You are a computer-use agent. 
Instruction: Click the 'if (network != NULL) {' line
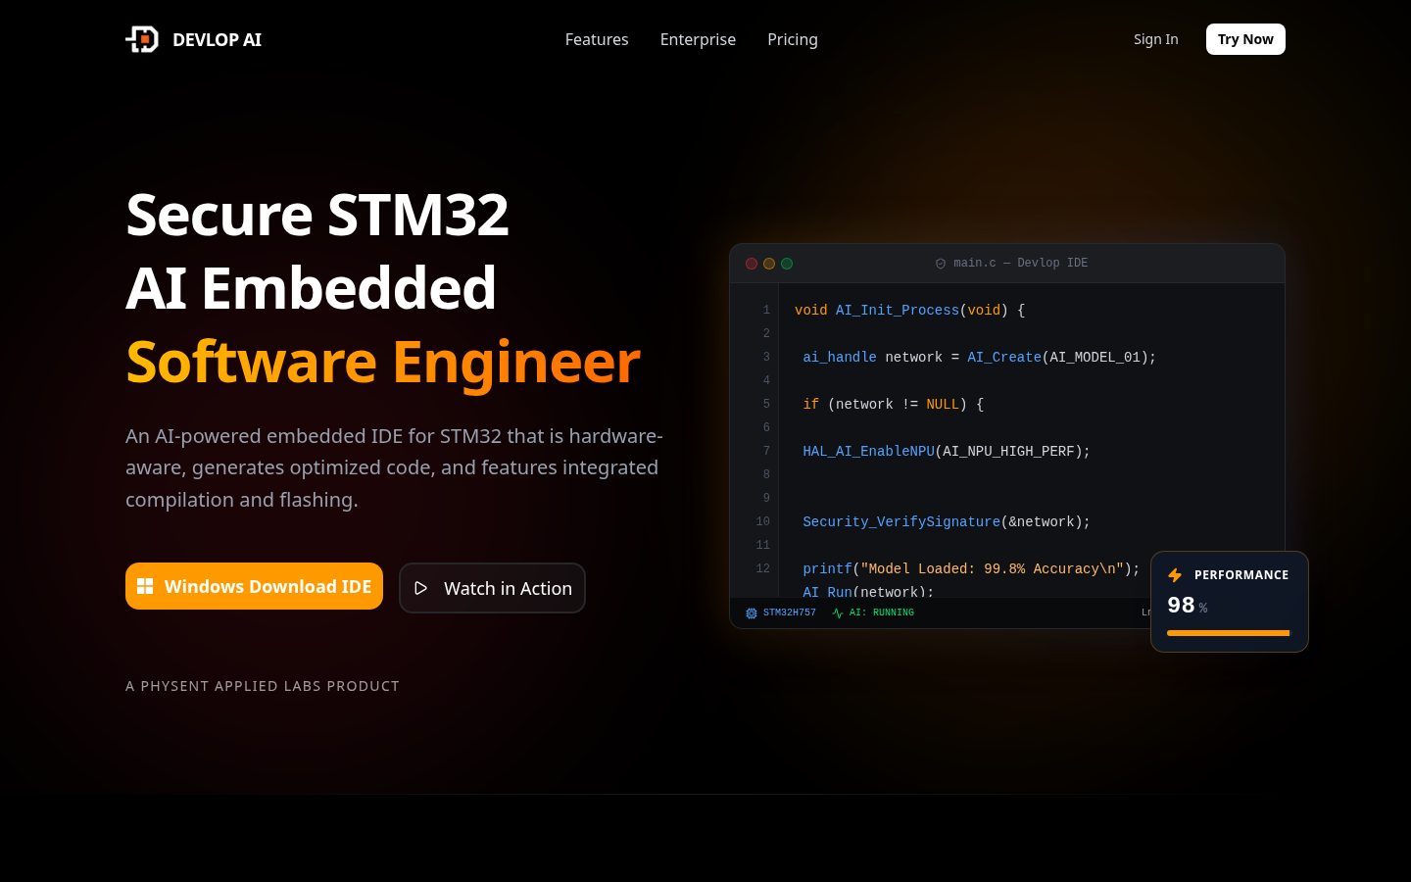pos(893,404)
